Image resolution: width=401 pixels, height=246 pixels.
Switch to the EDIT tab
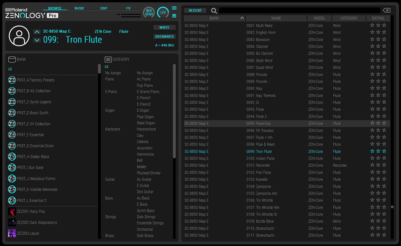coord(103,8)
